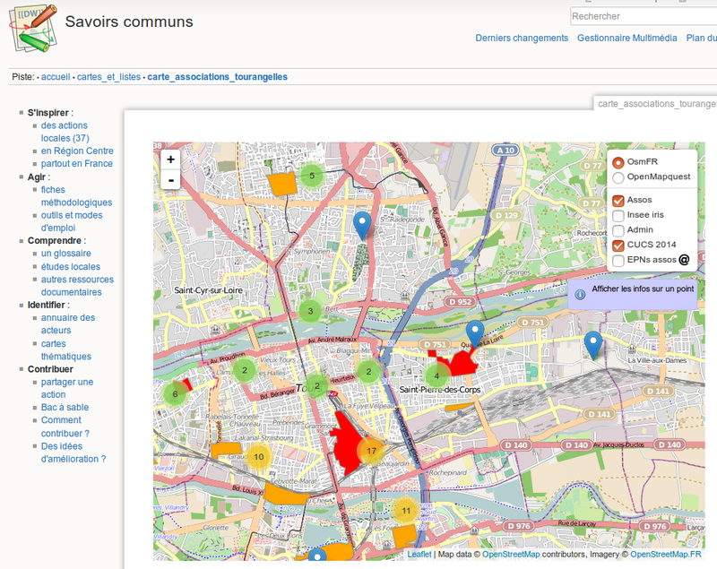Open the cluster marker showing 11
Screen dimensions: 717x569
pos(405,511)
